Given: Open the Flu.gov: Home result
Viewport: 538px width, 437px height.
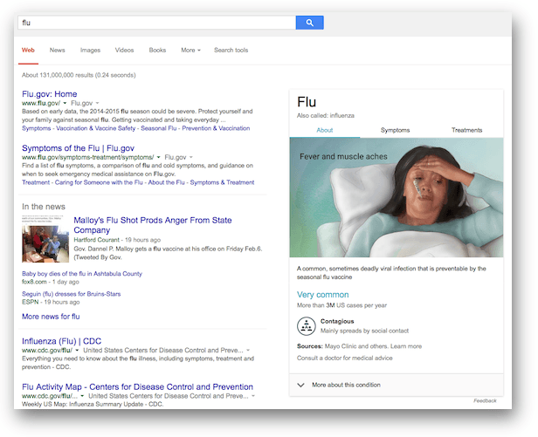Looking at the screenshot, I should click(x=50, y=94).
